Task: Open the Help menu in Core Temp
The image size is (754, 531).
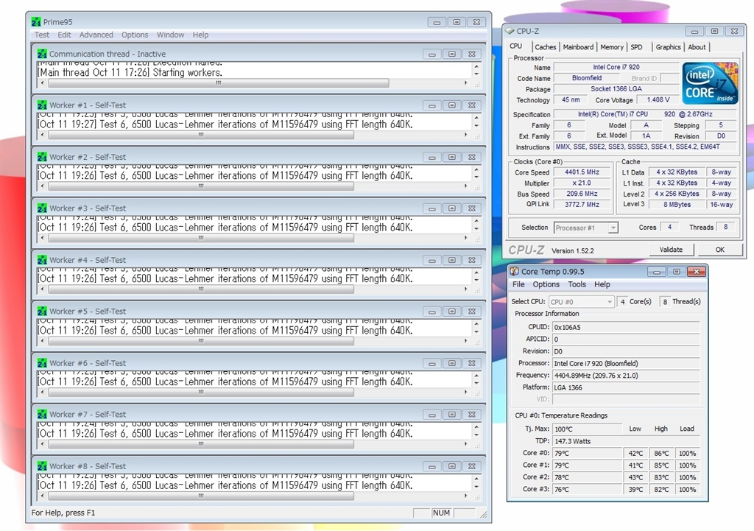Action: point(602,284)
